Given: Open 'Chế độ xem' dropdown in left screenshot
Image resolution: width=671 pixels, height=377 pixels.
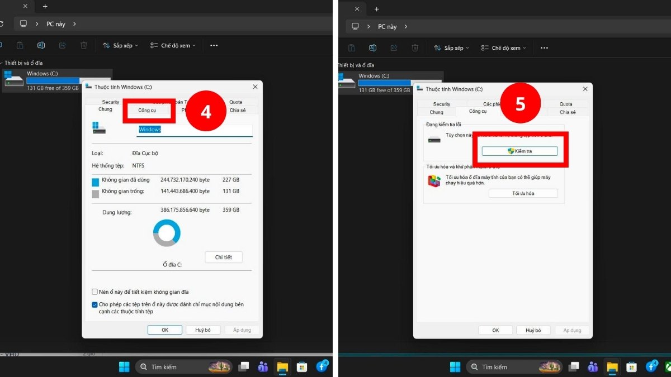Looking at the screenshot, I should (x=173, y=45).
